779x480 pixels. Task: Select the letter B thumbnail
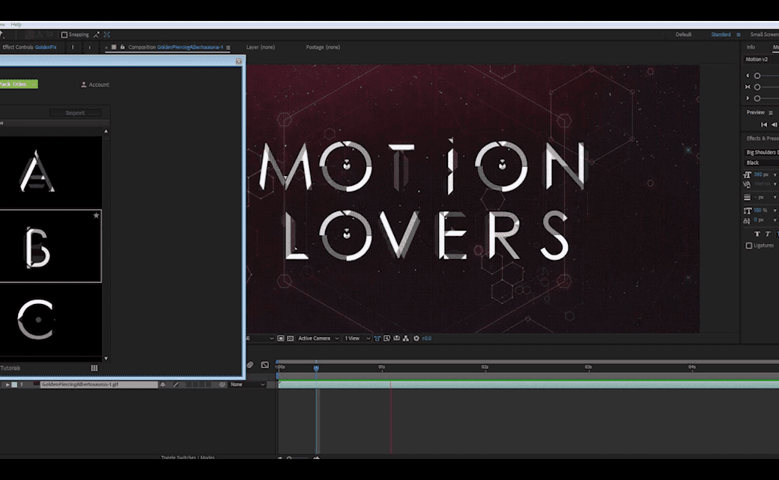click(x=50, y=246)
